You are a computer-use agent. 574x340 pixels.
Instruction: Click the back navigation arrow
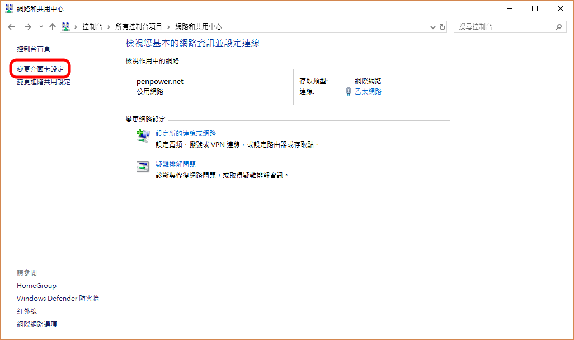tap(11, 27)
